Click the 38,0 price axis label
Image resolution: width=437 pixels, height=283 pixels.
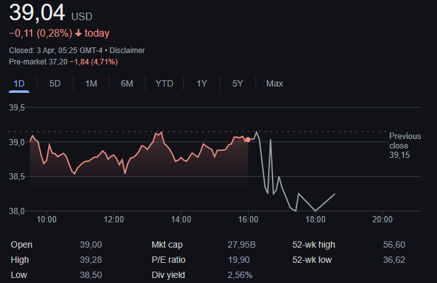pyautogui.click(x=16, y=211)
